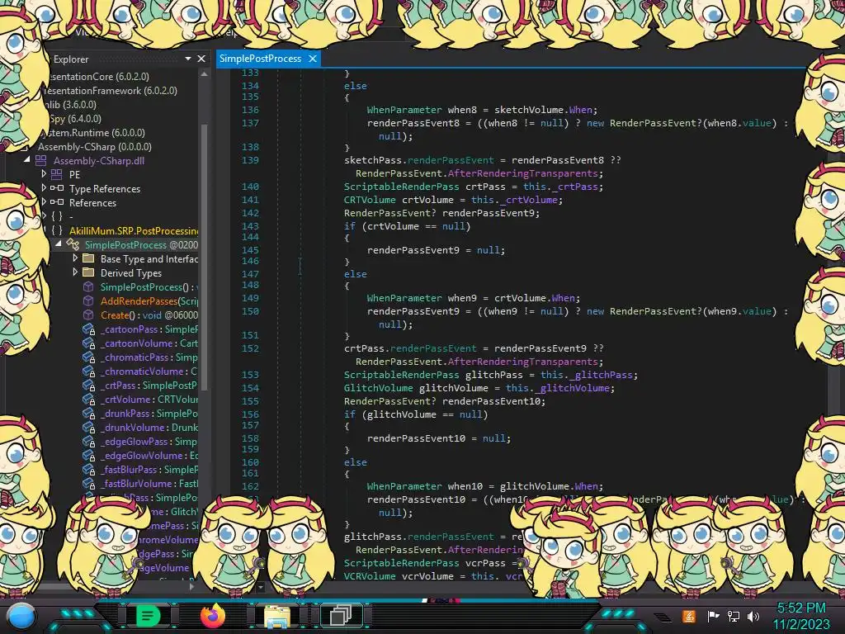Viewport: 845px width, 634px height.
Task: Expand the References node
Action: tap(44, 202)
